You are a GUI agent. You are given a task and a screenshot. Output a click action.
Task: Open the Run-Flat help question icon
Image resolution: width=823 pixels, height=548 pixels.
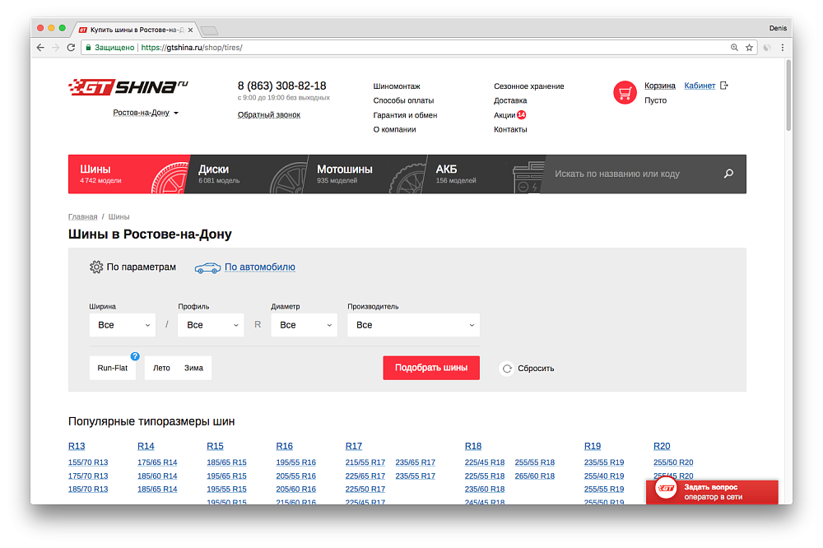click(x=135, y=356)
